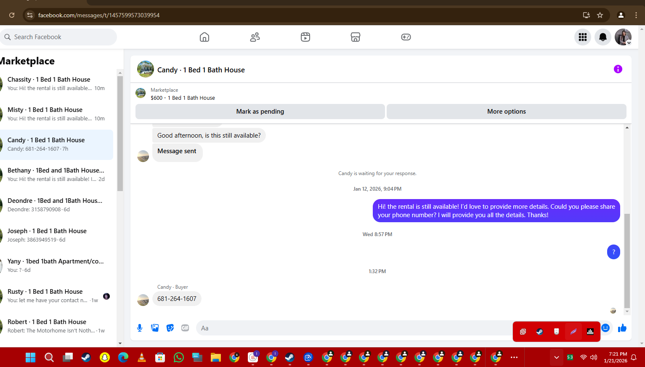Viewport: 645px width, 367px height.
Task: Select the Candy 1 Bed 1 Bath House conversation
Action: tap(56, 144)
